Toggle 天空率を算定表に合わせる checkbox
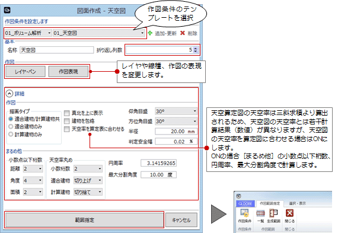Viewport: 338px width, 233px height. pos(67,129)
